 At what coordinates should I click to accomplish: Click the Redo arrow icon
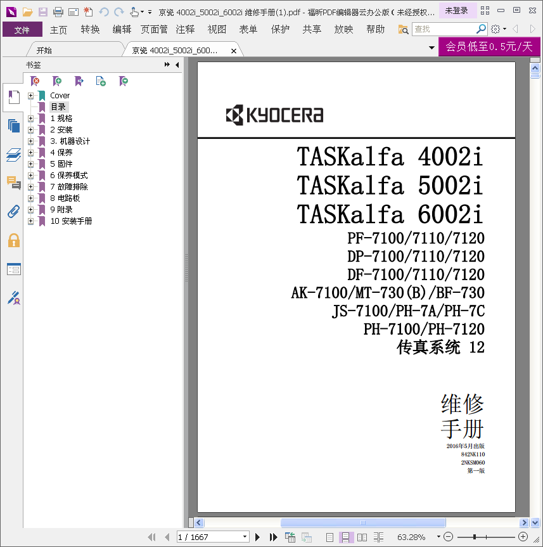point(119,12)
